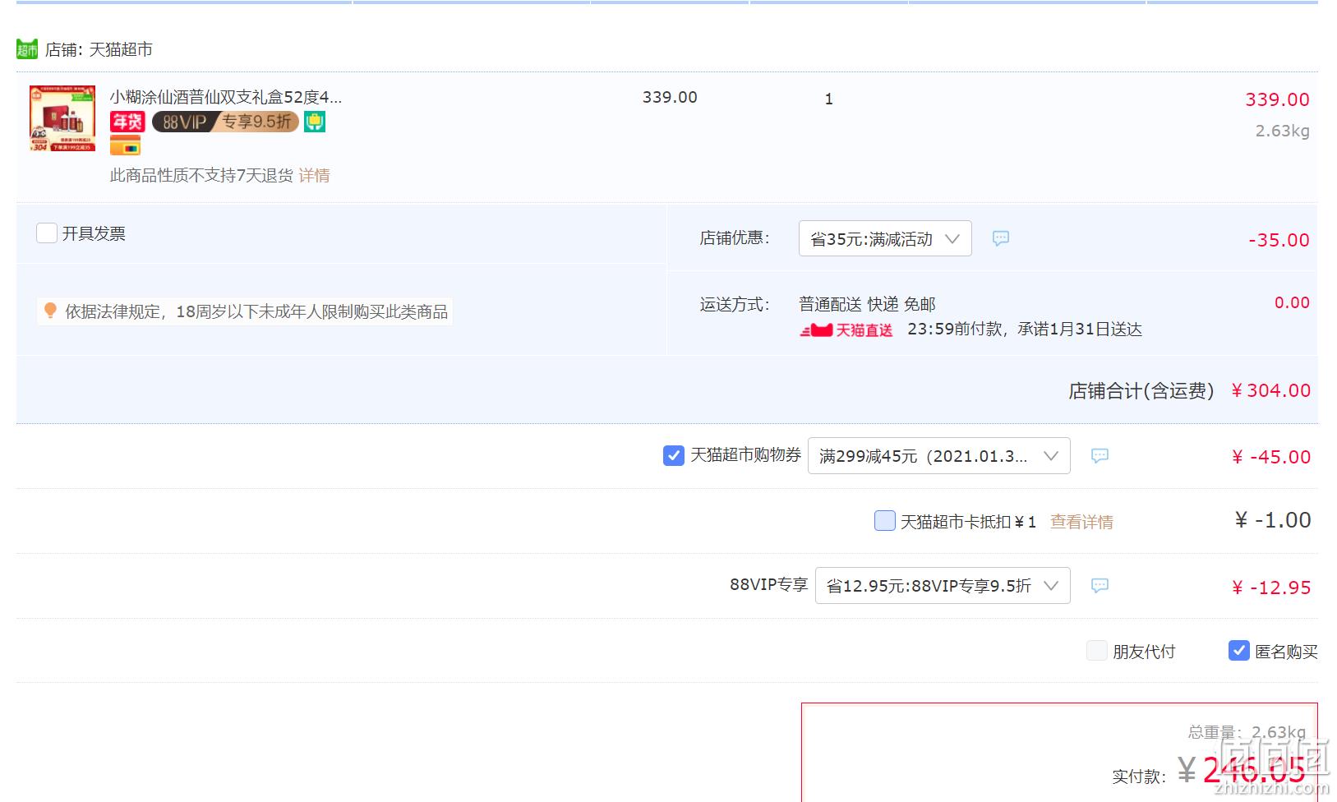The width and height of the screenshot is (1337, 802).
Task: Click the 普通配送 快递 免邮 shipping text
Action: click(x=867, y=304)
